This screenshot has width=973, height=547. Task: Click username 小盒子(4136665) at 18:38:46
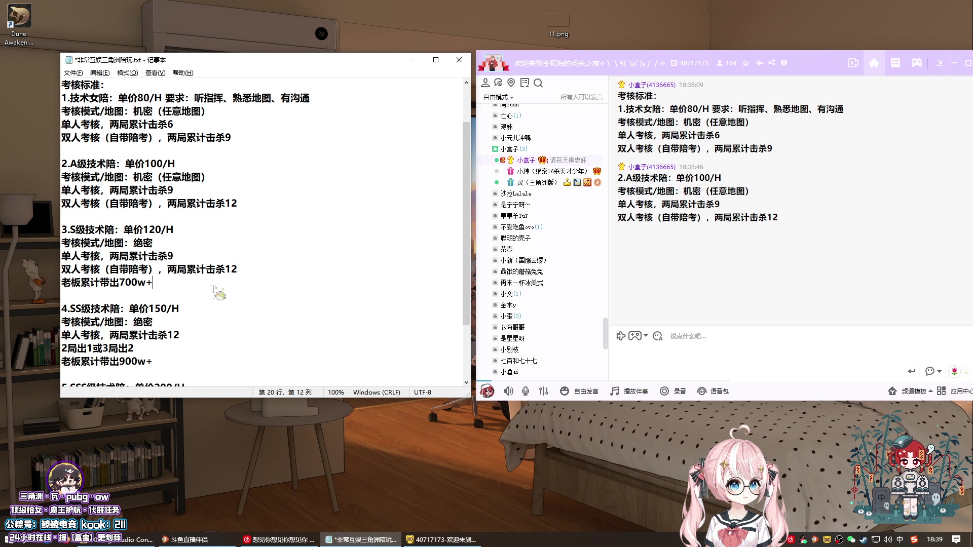[652, 167]
